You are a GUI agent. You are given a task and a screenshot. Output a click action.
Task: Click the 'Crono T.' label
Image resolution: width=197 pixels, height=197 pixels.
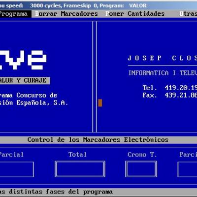pyautogui.click(x=142, y=155)
